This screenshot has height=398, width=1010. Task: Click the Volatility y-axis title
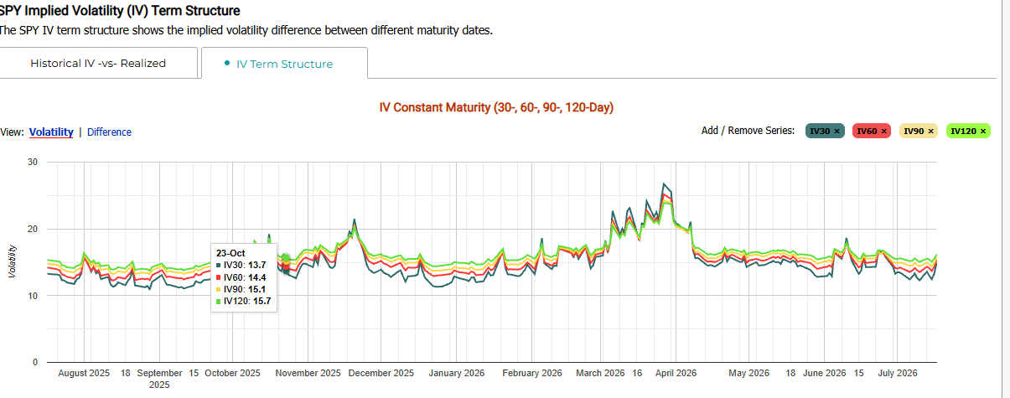click(12, 261)
